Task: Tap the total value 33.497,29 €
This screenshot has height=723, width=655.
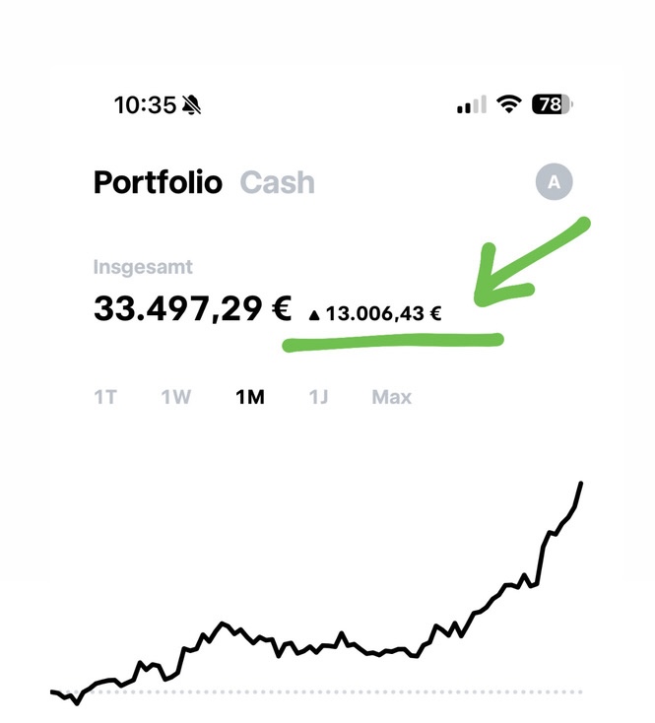Action: point(192,309)
